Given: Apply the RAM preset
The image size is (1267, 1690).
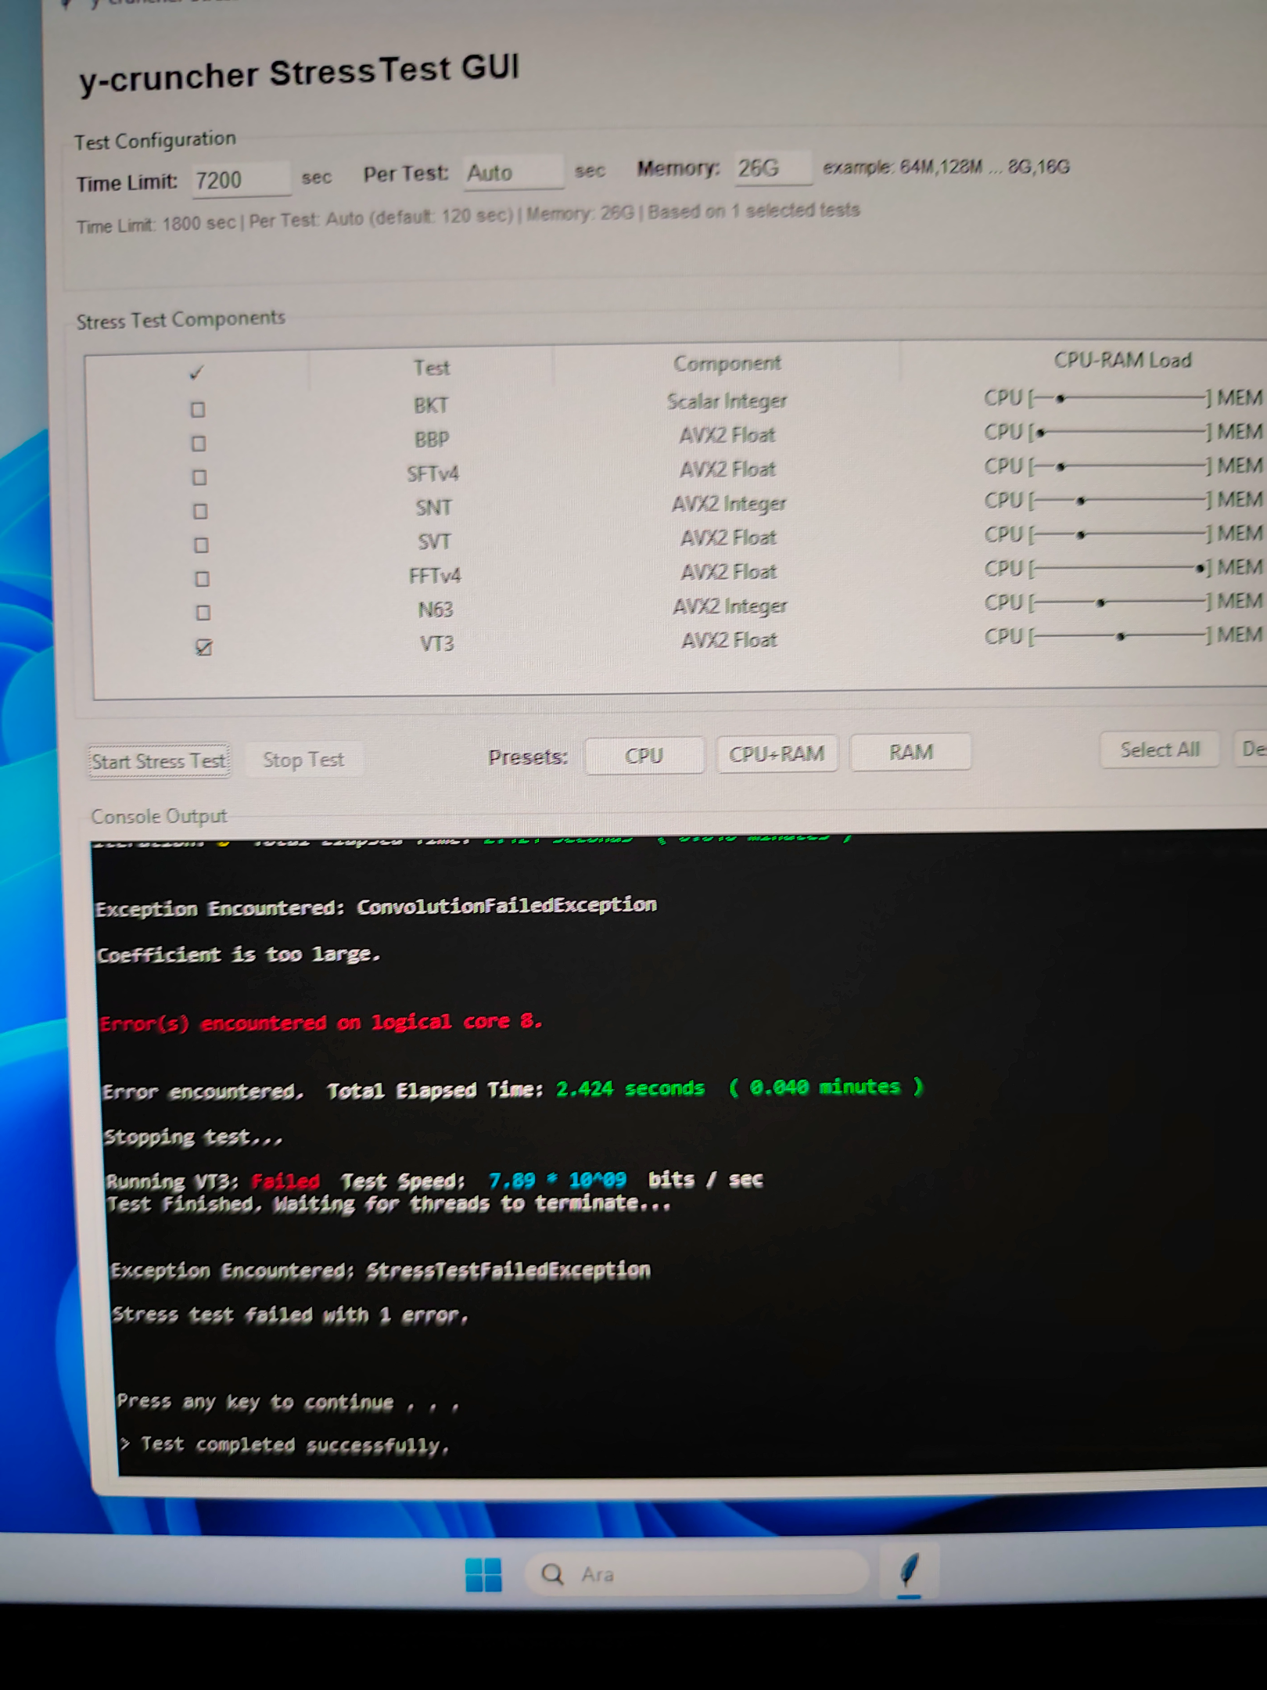Looking at the screenshot, I should pyautogui.click(x=910, y=752).
